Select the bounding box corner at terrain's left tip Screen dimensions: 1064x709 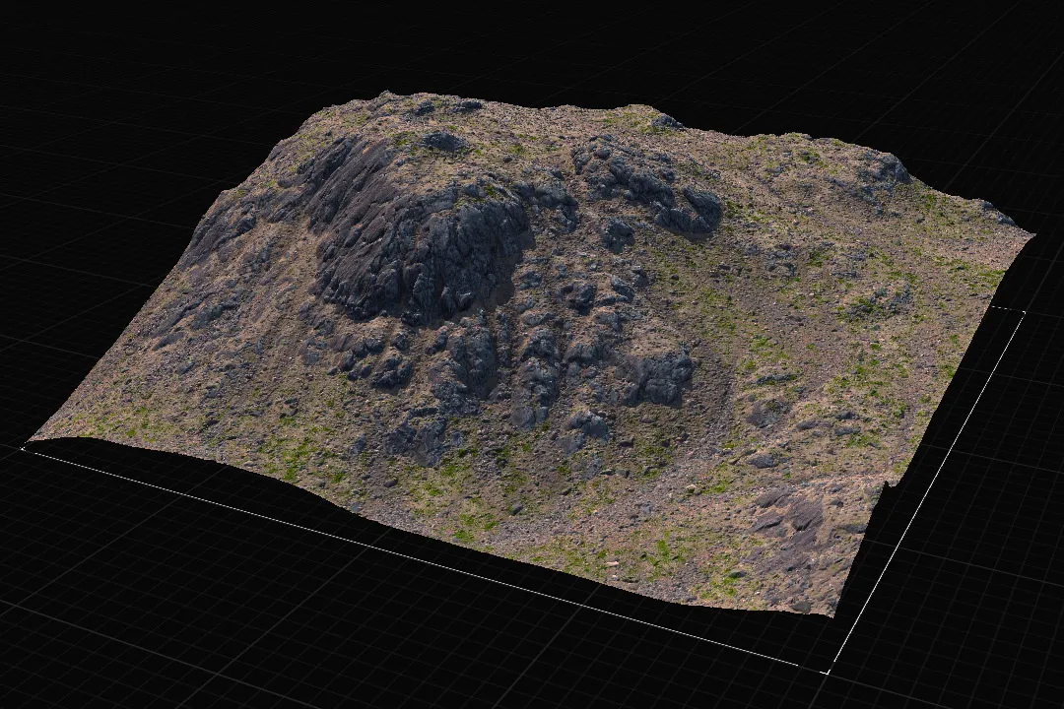click(25, 446)
